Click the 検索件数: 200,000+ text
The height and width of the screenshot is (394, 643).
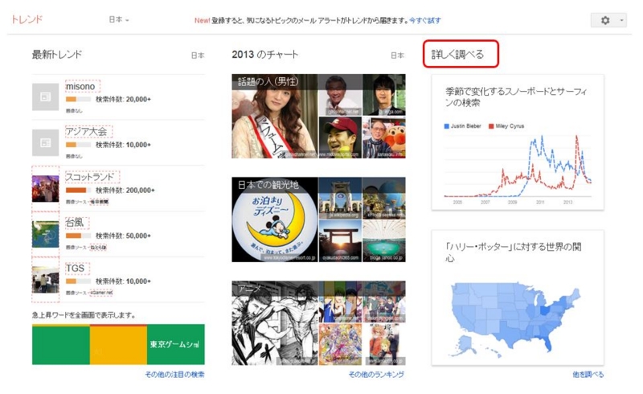click(x=125, y=191)
